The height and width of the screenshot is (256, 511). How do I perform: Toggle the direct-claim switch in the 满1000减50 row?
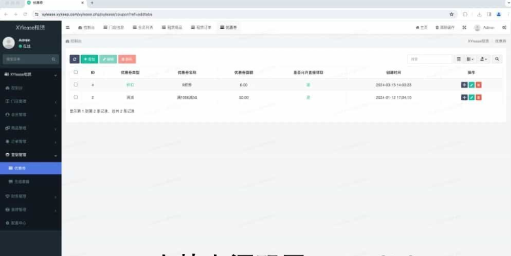[x=308, y=97]
